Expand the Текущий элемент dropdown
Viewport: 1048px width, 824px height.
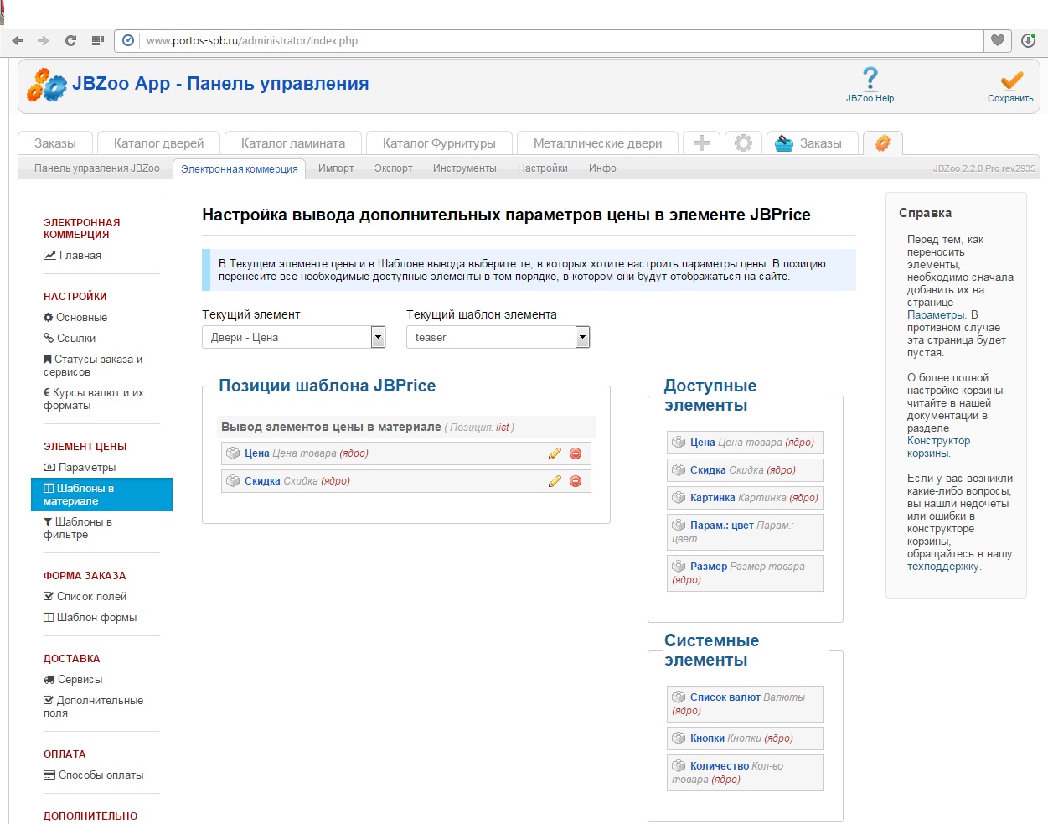coord(378,337)
